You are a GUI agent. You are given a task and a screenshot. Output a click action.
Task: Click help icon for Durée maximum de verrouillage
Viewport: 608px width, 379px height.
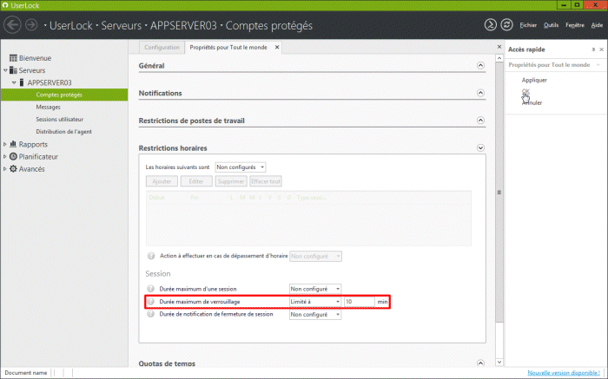151,301
